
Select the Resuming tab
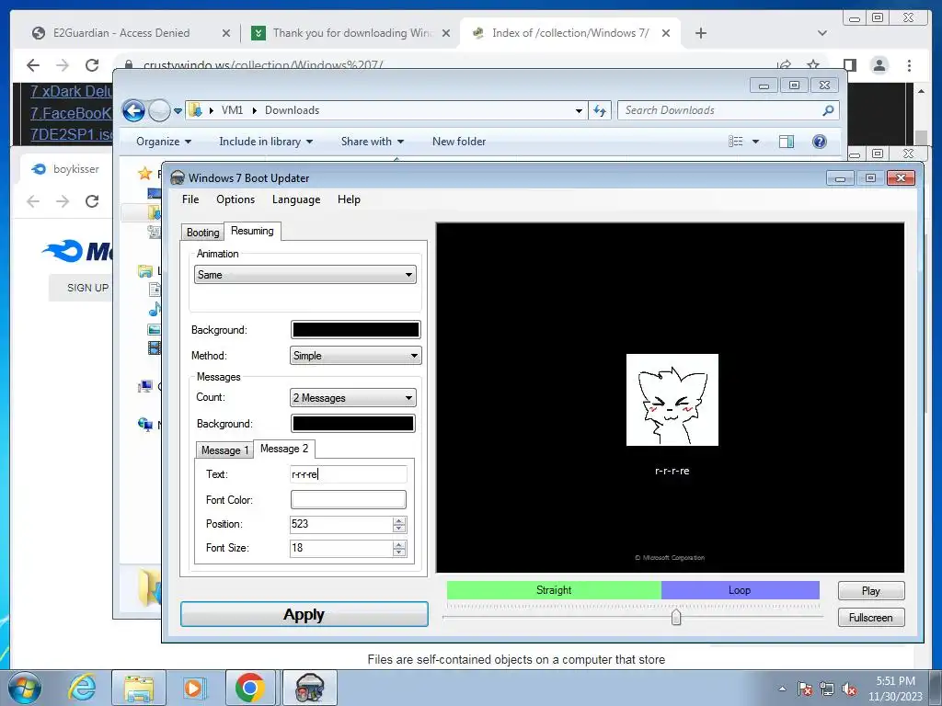(x=252, y=231)
